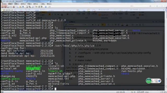
Task: Open the 编辑(E) menu
Action: tap(10, 4)
